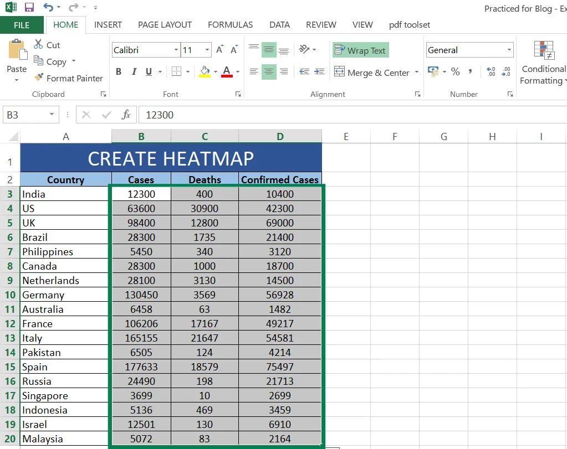
Task: Click inside the Name Box showing B3
Action: pyautogui.click(x=26, y=115)
